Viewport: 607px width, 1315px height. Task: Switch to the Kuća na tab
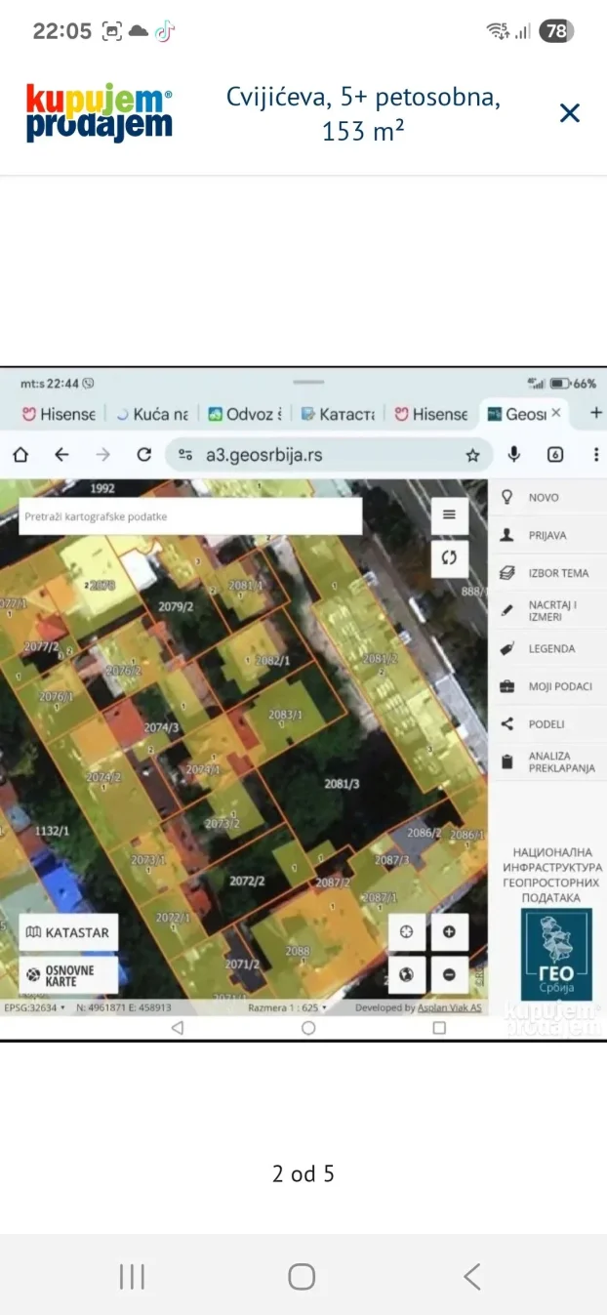click(153, 414)
